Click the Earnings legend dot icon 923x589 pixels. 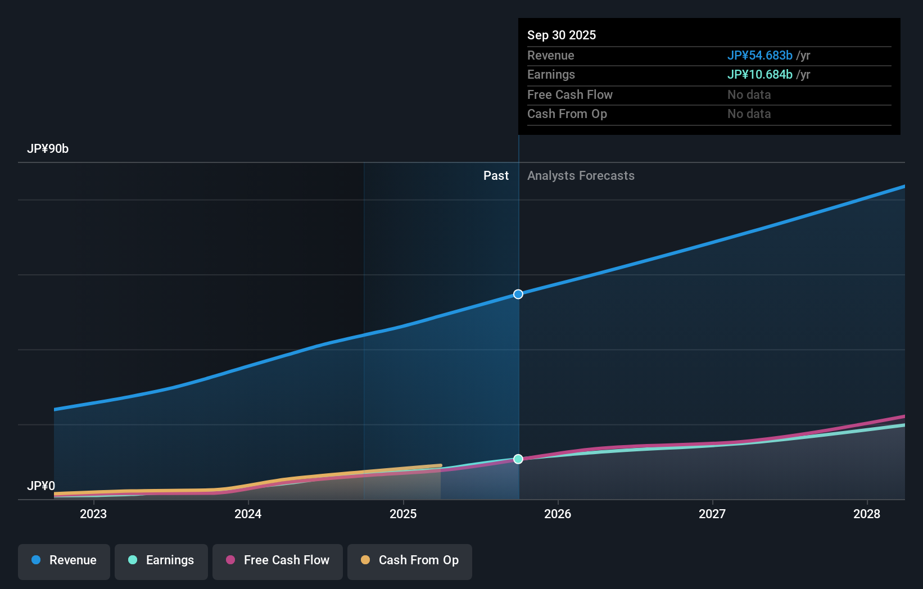click(x=133, y=560)
